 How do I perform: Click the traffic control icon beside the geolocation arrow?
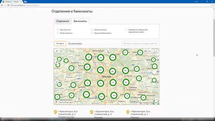click(61, 51)
